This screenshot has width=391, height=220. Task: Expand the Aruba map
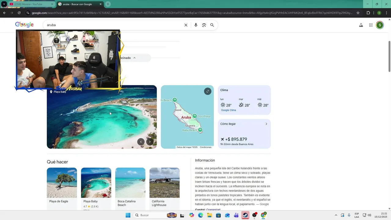coord(208,91)
